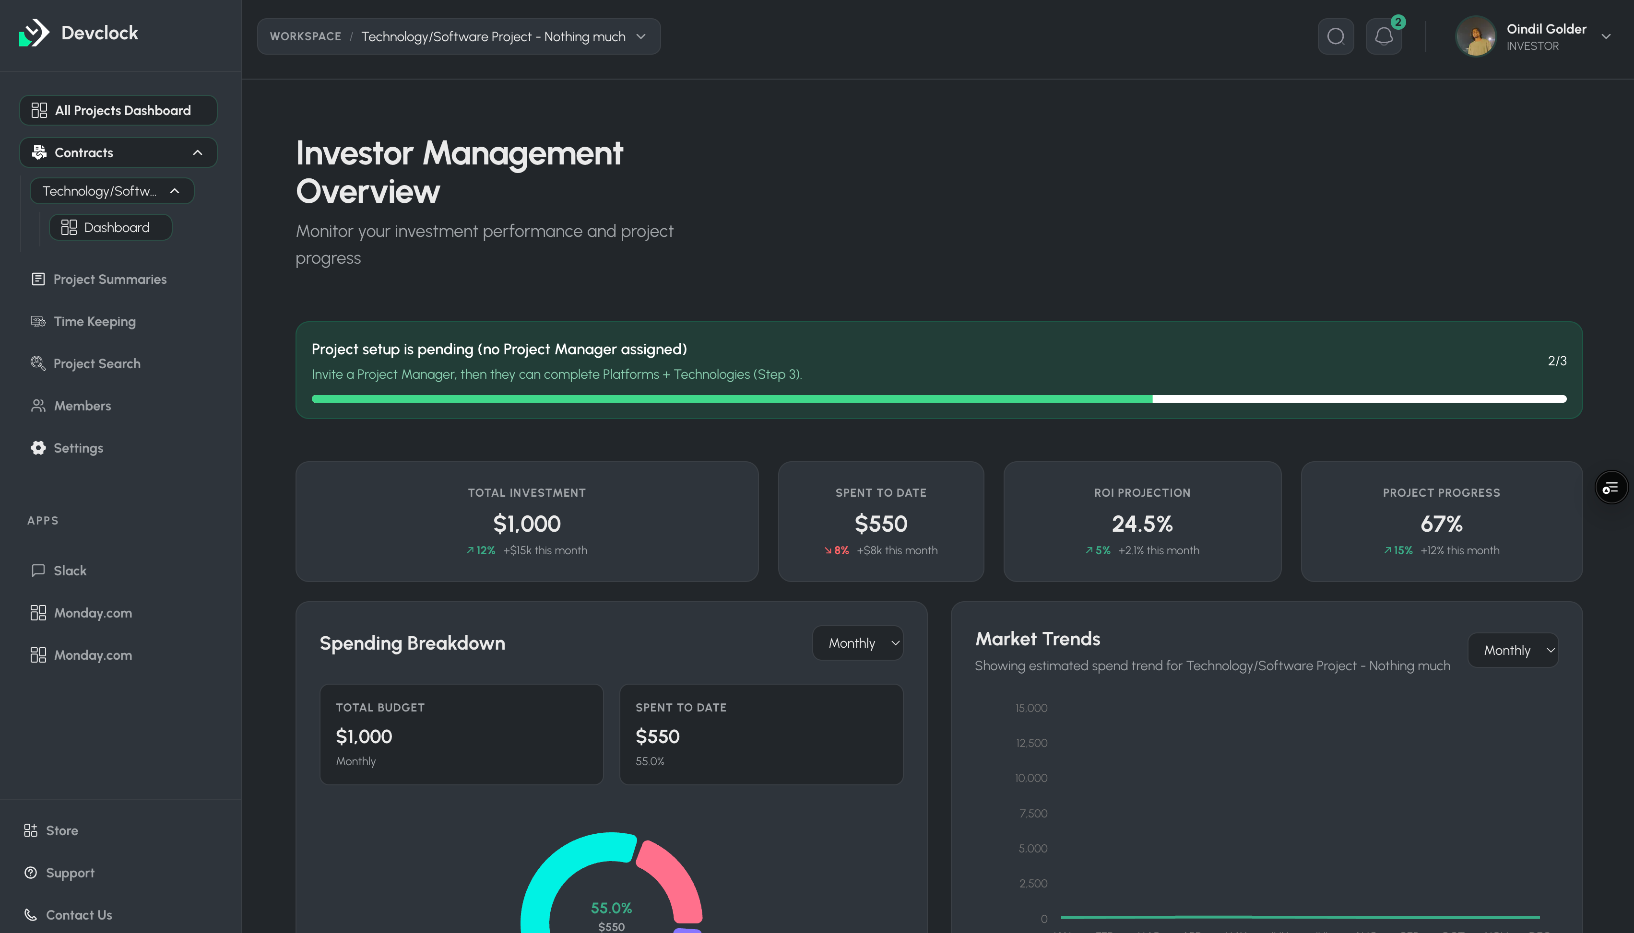Click the Project Search magnifier icon
The width and height of the screenshot is (1634, 933).
coord(38,363)
